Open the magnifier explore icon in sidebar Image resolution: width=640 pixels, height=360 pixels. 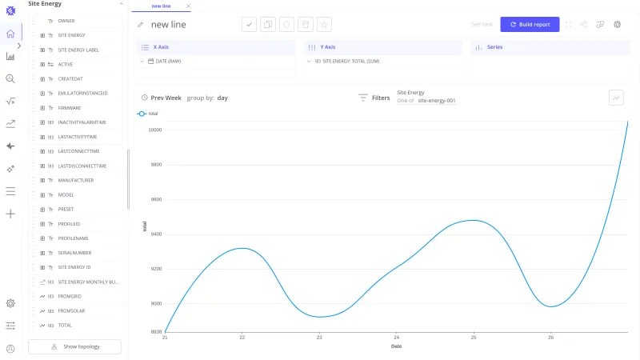[x=10, y=78]
